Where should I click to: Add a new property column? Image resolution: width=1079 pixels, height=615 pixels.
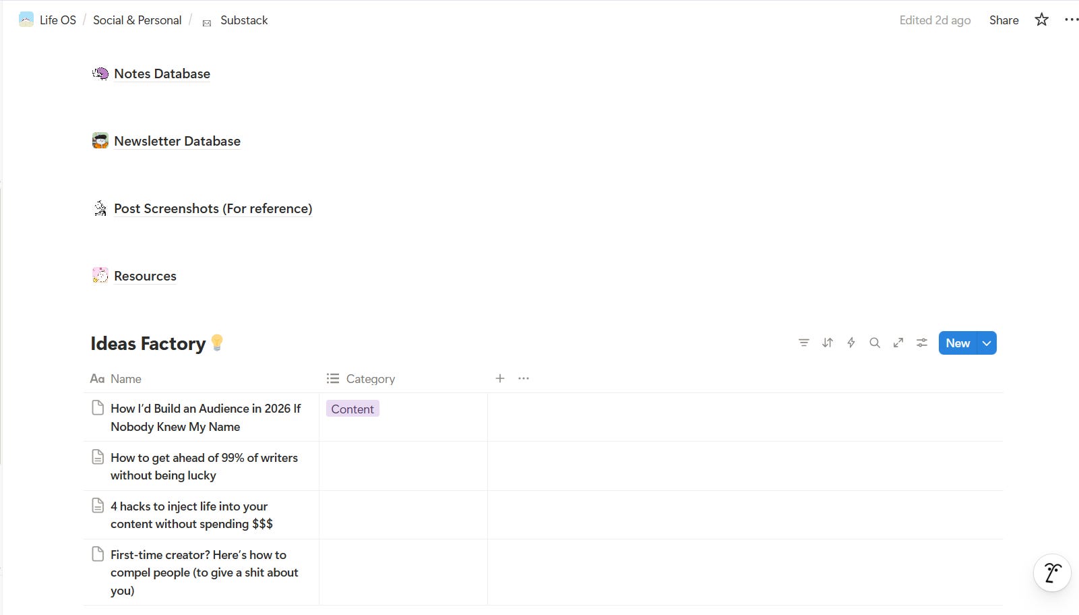[x=500, y=378]
